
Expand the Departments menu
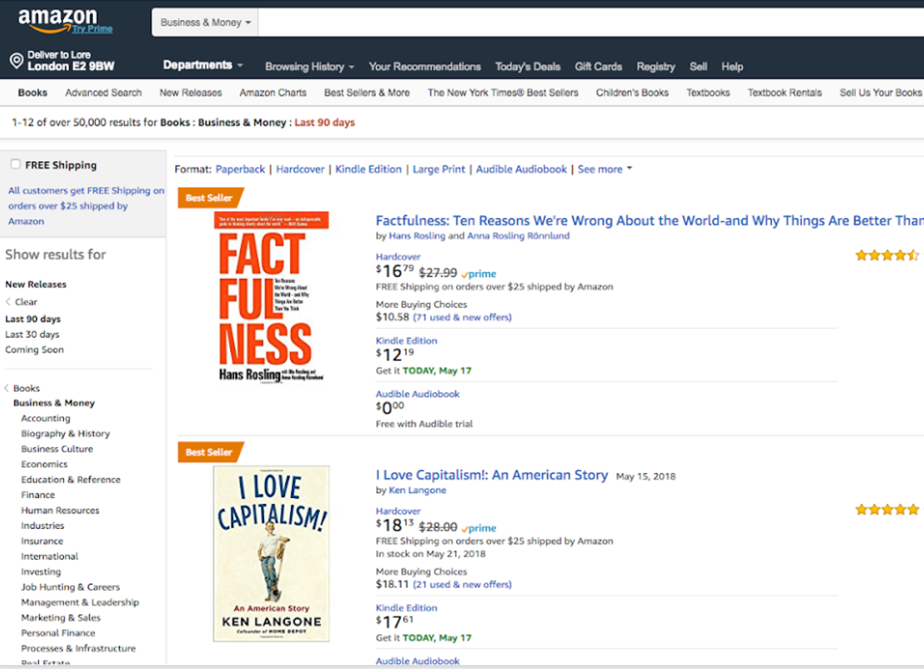203,65
